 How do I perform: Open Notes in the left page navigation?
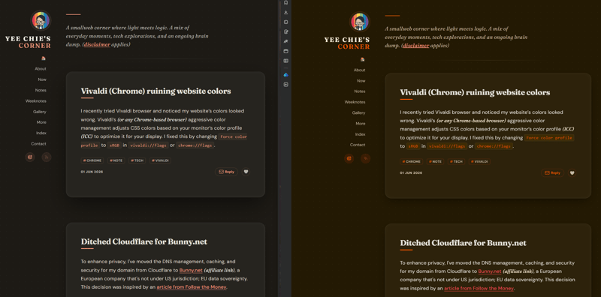[41, 90]
